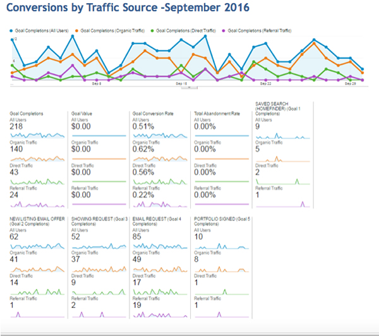
Task: Click the 0.51% Goal Conversion Rate value
Action: pos(143,126)
